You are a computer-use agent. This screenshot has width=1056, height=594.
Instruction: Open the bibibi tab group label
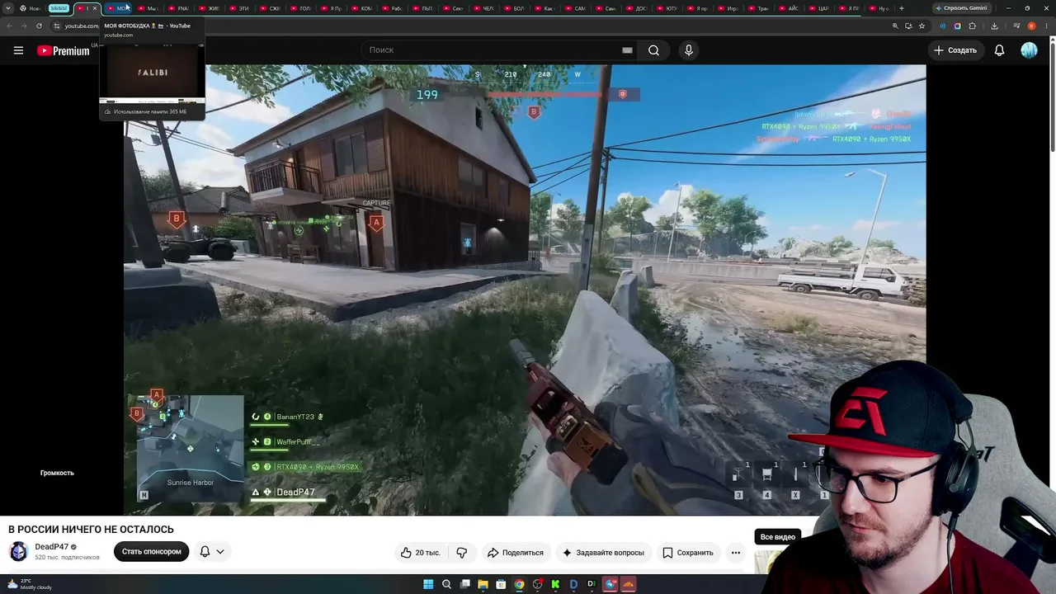click(x=59, y=8)
